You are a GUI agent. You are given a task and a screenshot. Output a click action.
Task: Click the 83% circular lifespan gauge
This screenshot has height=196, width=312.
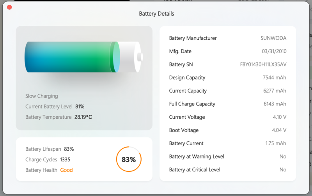point(129,160)
